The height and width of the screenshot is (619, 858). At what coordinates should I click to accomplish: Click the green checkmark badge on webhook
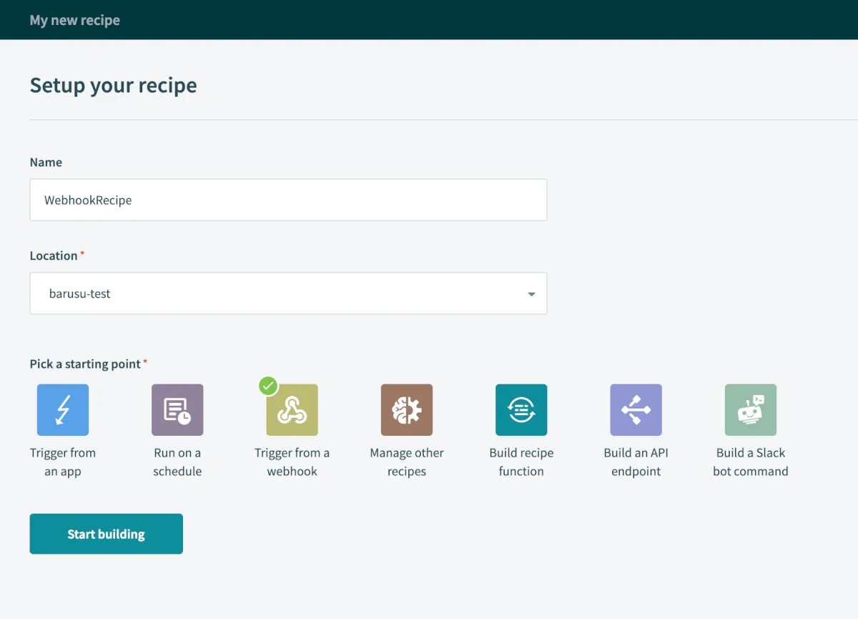[x=268, y=386]
